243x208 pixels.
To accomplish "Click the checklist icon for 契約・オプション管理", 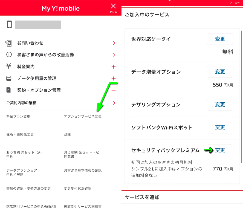I will (x=8, y=90).
